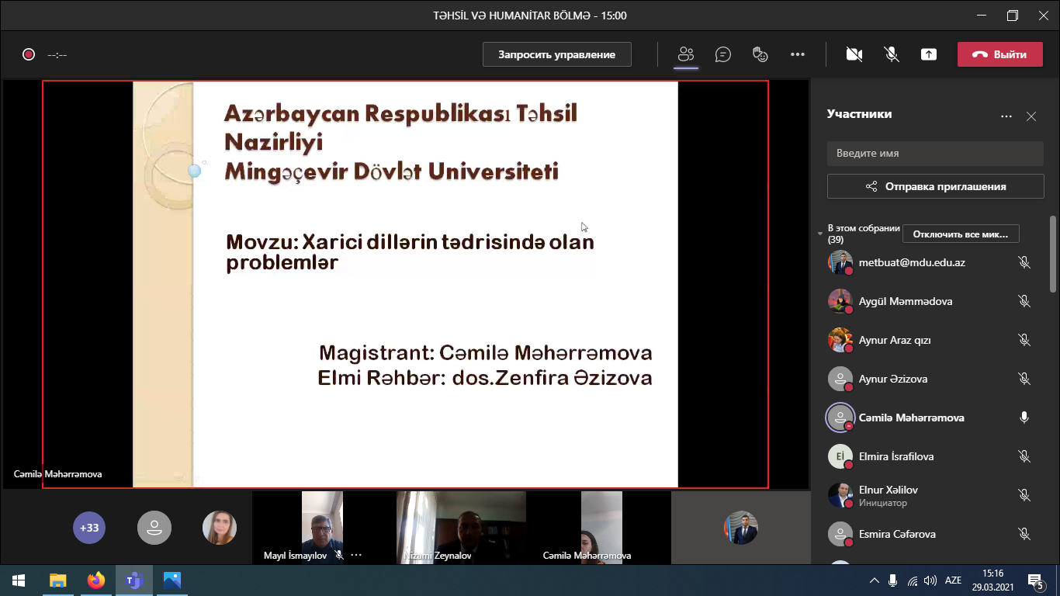Screen dimensions: 1060x596
Task: Toggle the camera on or off
Action: tap(854, 54)
